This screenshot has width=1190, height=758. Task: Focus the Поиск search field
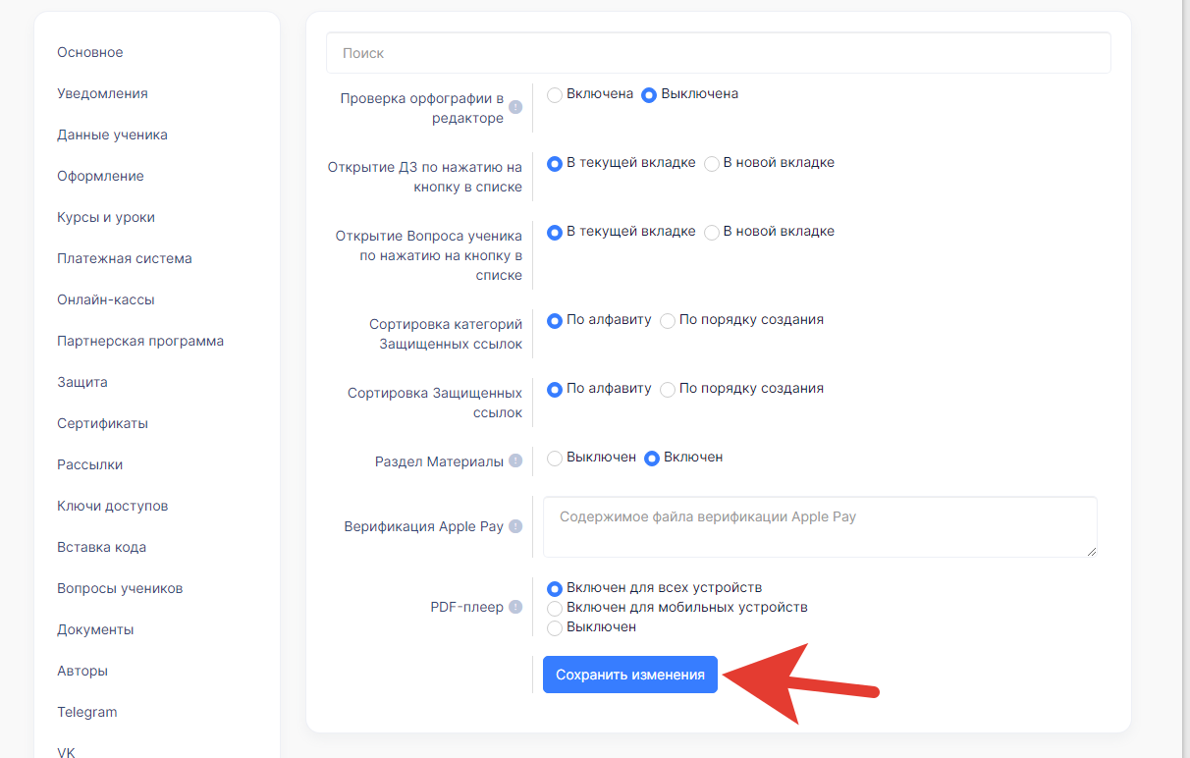719,53
